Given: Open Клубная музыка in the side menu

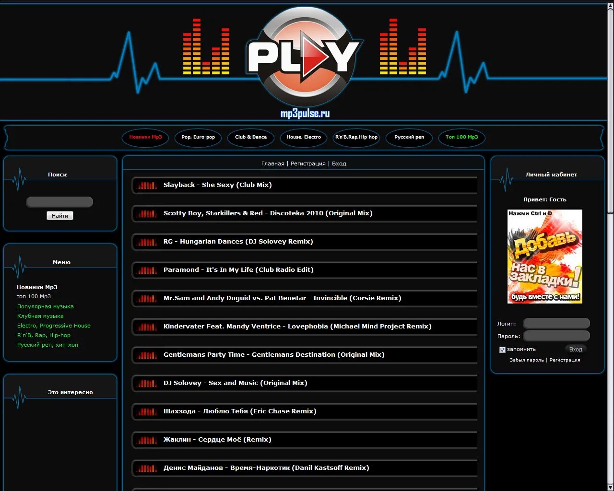Looking at the screenshot, I should pos(40,316).
